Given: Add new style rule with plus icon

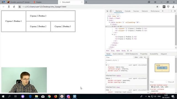Looking at the screenshot, I should (145, 57).
